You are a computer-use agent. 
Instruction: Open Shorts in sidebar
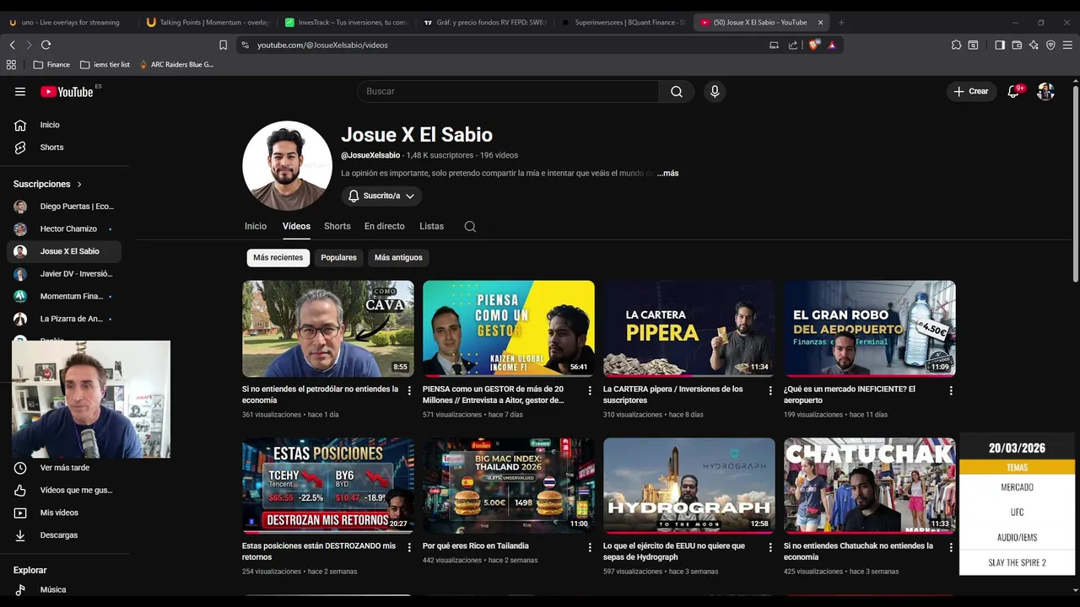coord(64,148)
